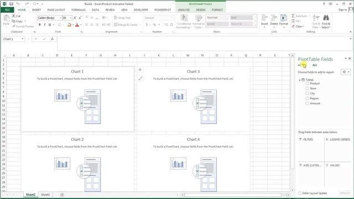This screenshot has height=199, width=354.
Task: Check the Region field
Action: [307, 98]
